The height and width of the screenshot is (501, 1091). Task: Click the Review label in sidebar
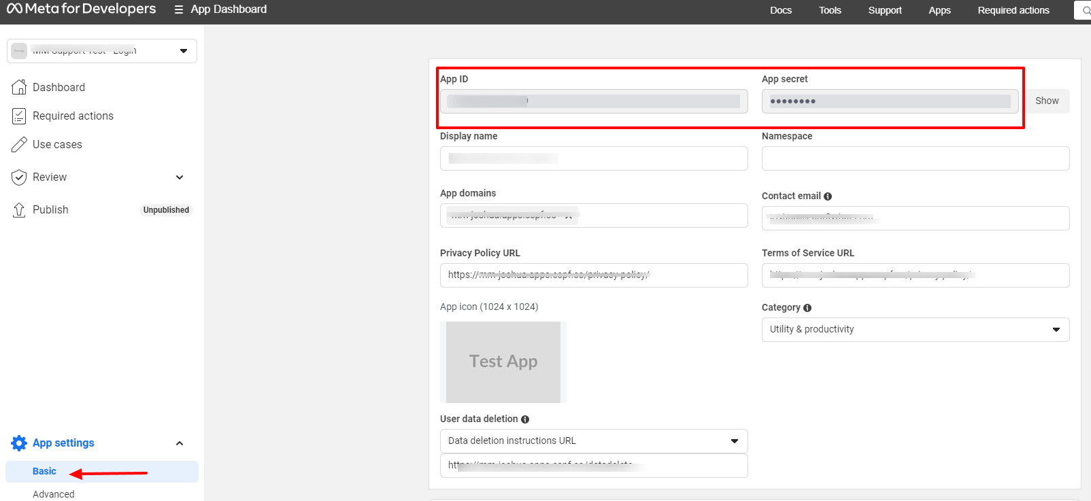pos(50,177)
